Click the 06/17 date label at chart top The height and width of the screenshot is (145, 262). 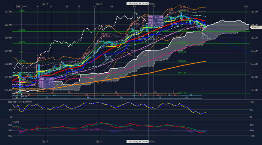click(45, 4)
